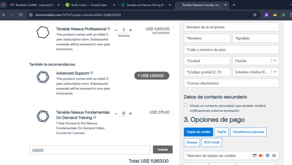292x165 pixels.
Task: Decrease On Demand Training quantity
Action: click(x=116, y=113)
